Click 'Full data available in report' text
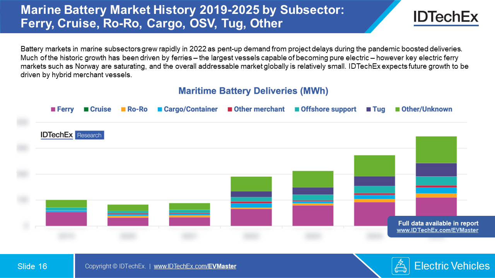The image size is (495, 278). (438, 223)
